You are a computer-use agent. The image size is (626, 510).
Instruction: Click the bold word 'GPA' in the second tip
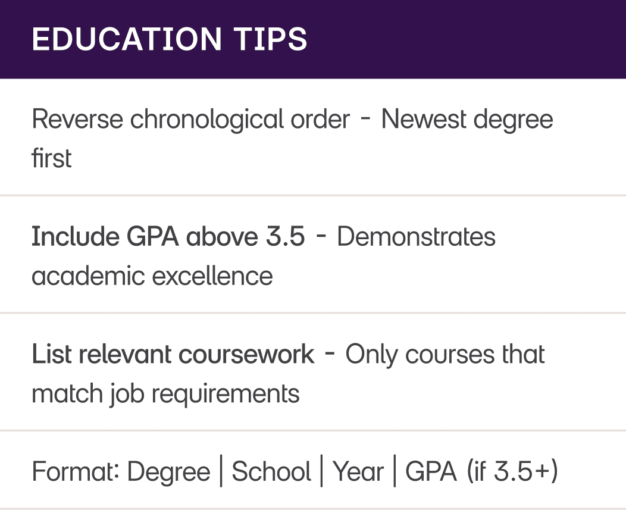click(x=154, y=237)
